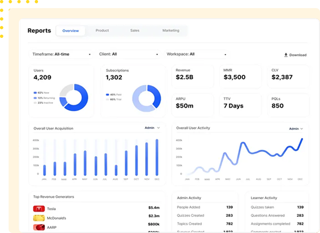Click the New users legend marker

tap(35, 93)
